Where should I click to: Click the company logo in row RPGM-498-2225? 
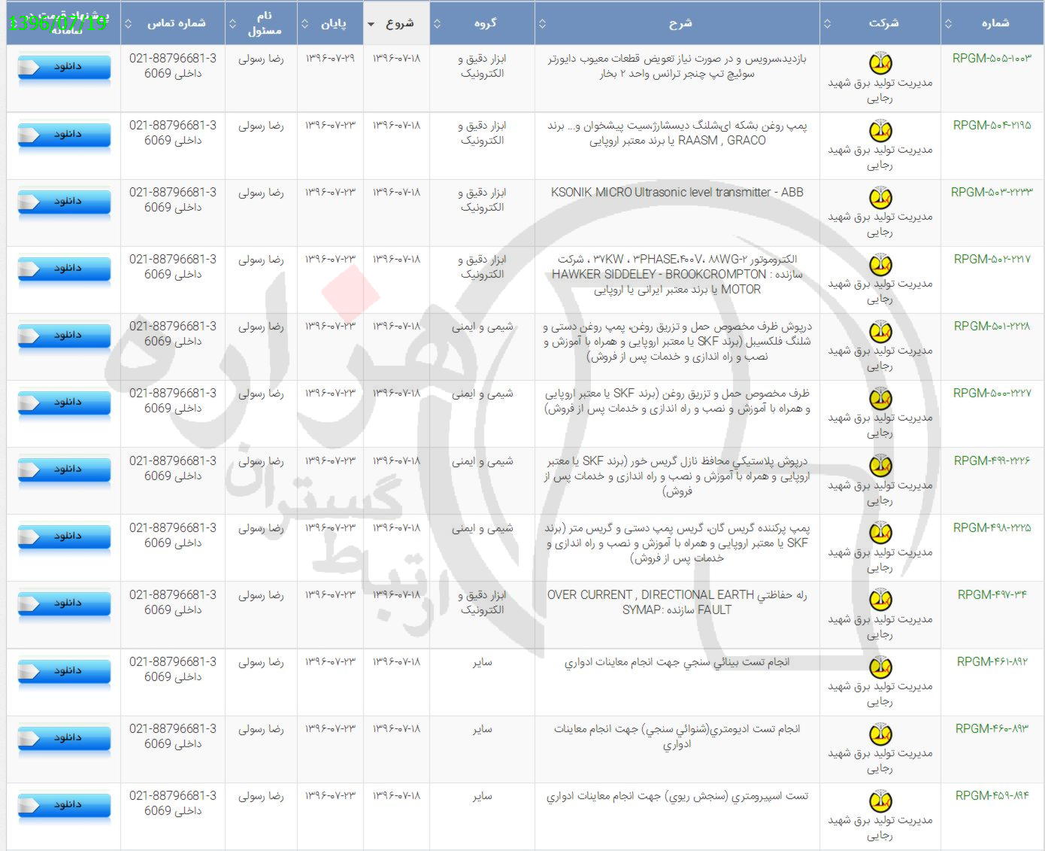[x=880, y=533]
